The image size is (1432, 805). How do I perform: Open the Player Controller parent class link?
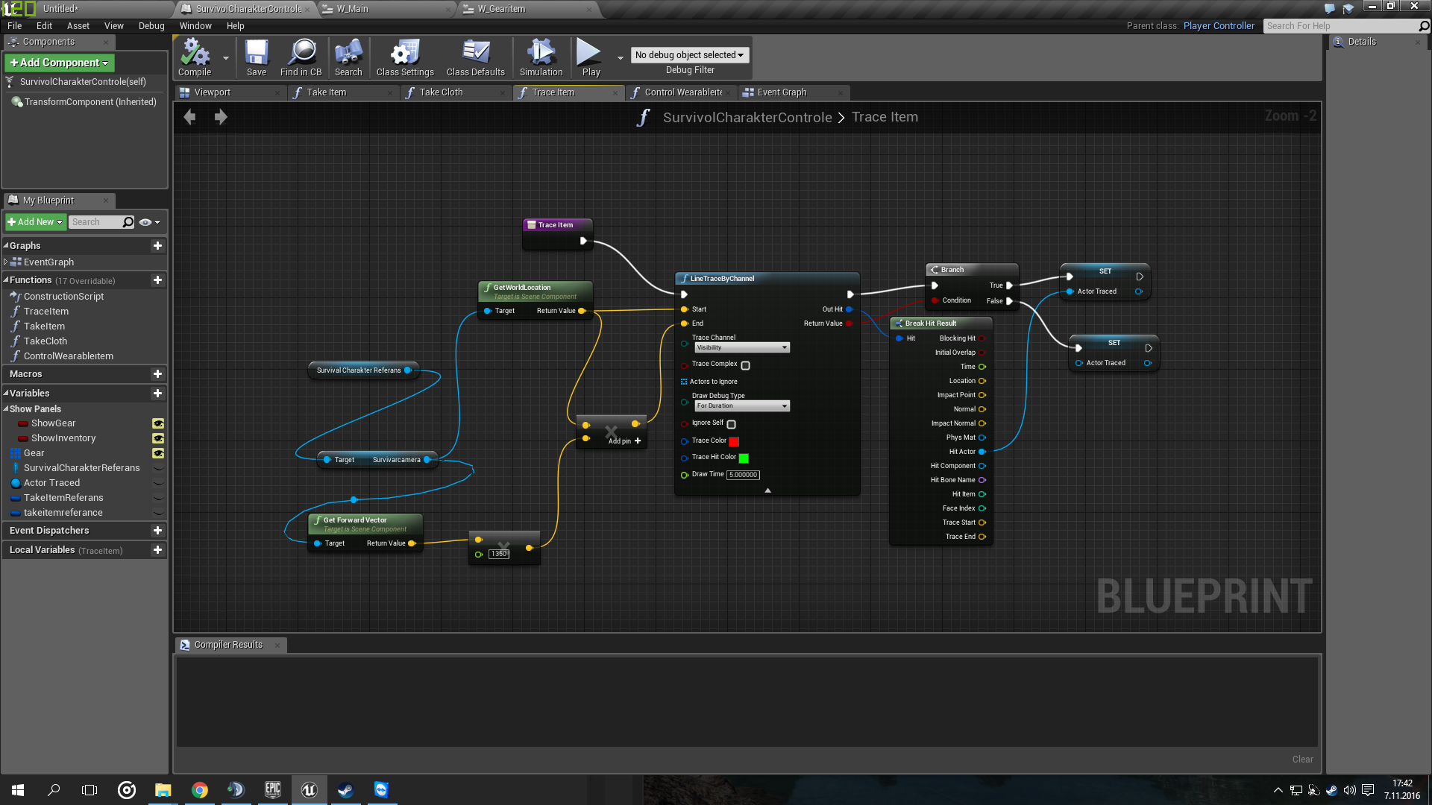1219,25
